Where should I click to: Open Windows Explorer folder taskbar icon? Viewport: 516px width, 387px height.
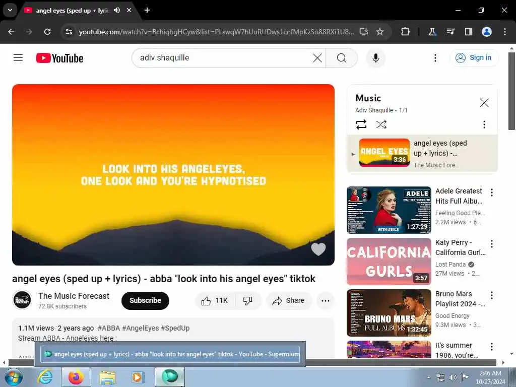click(107, 377)
